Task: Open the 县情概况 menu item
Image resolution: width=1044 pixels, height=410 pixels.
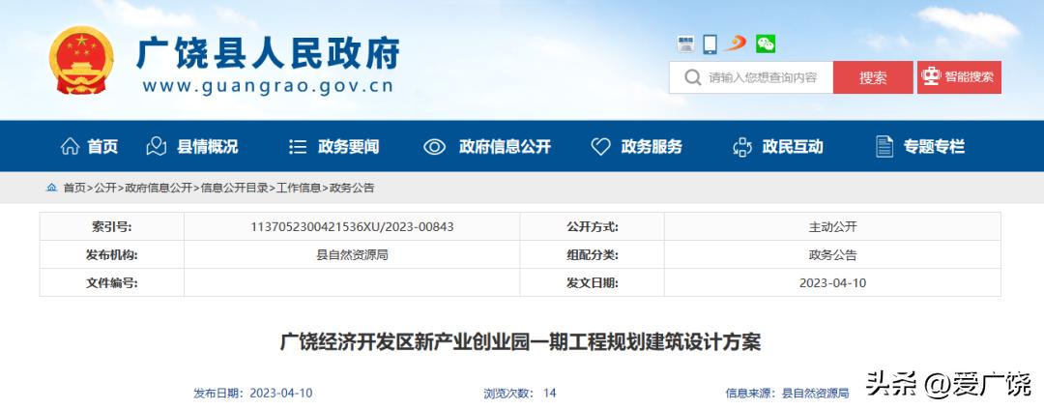Action: (207, 146)
